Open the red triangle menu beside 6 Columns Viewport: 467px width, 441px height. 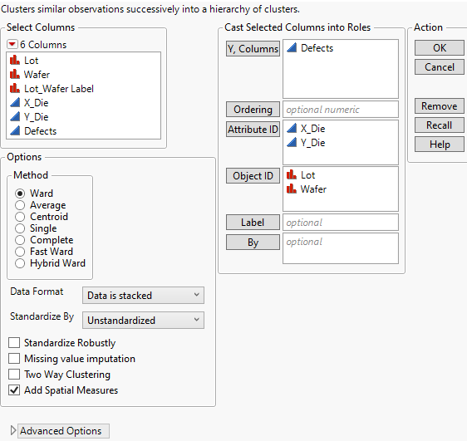tap(12, 44)
